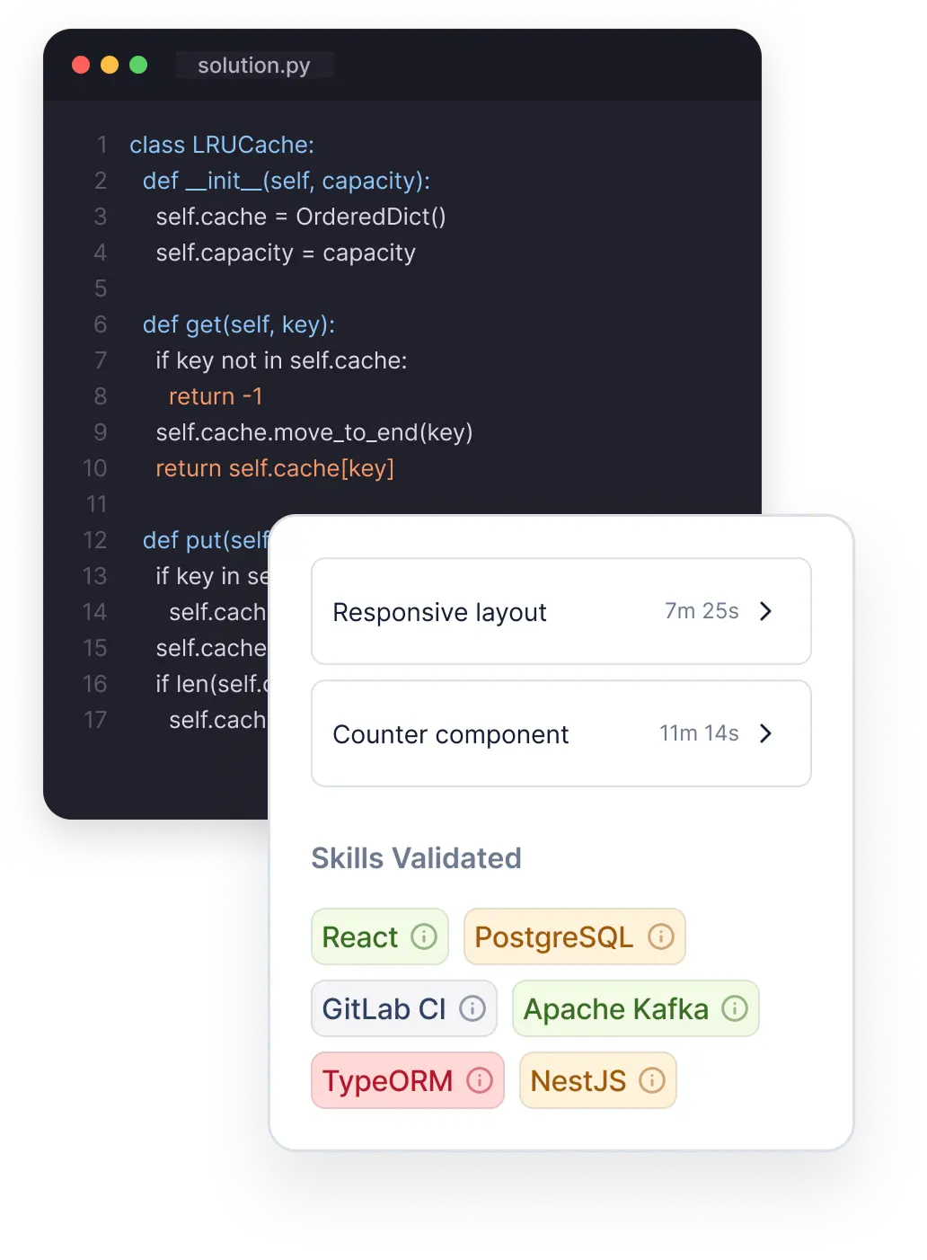Click the info icon beside React
The height and width of the screenshot is (1260, 927).
425,937
